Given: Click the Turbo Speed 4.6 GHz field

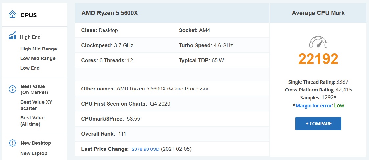Looking at the screenshot, I should point(206,45).
